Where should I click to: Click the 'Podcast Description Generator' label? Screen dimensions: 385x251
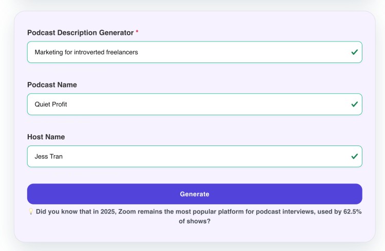pyautogui.click(x=80, y=33)
